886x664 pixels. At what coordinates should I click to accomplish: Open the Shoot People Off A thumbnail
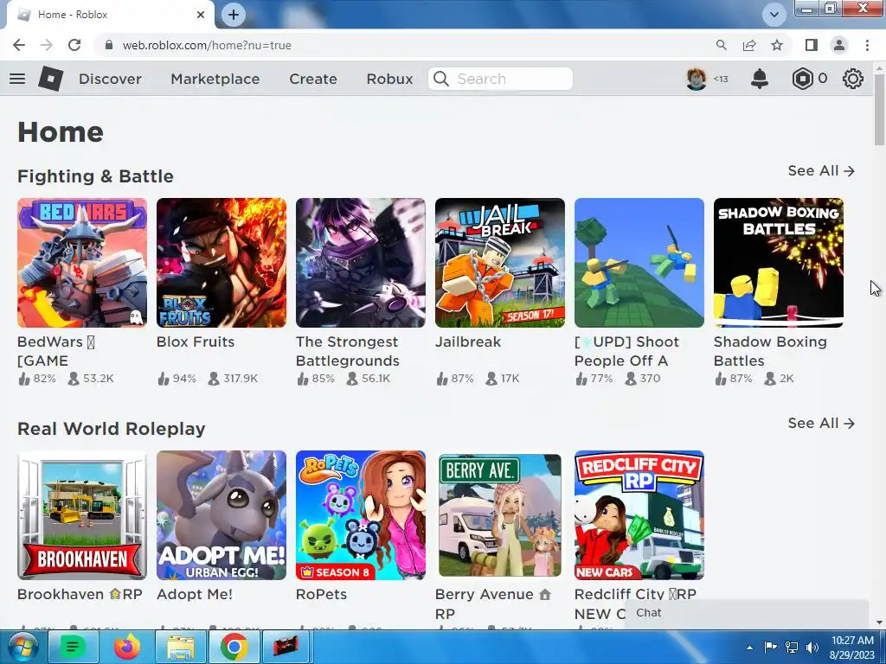639,263
